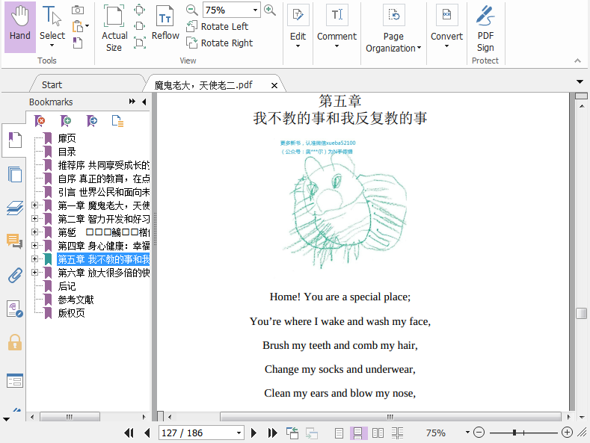Open the Attachments paperclip panel

coord(14,275)
